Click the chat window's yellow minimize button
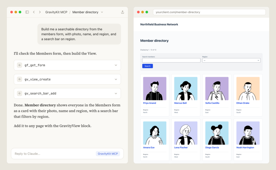The image size is (276, 170). pos(16,12)
